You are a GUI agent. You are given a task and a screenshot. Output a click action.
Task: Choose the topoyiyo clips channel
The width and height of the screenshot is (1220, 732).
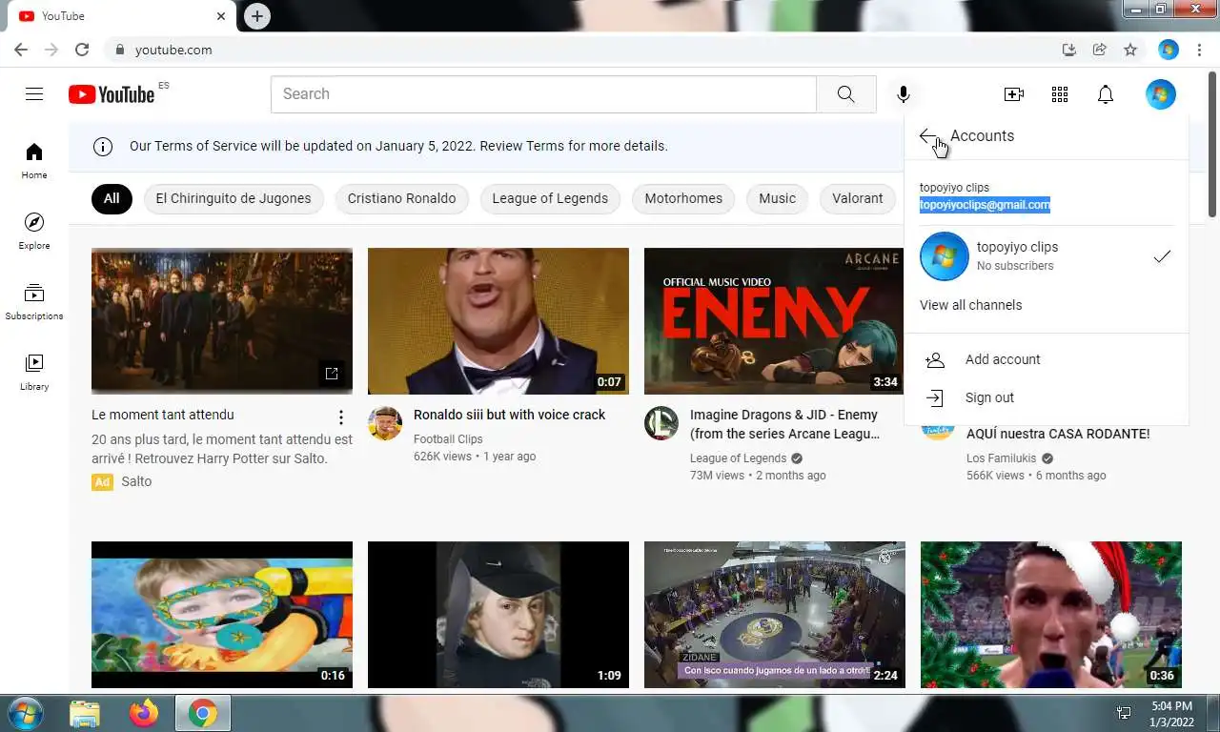(x=1047, y=256)
